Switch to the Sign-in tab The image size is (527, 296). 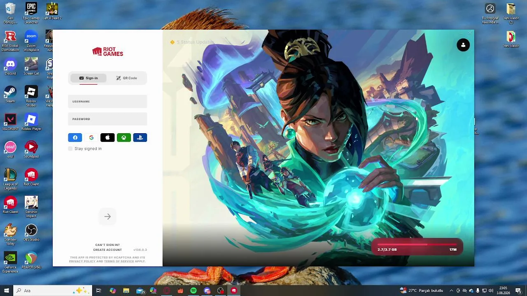click(x=89, y=78)
